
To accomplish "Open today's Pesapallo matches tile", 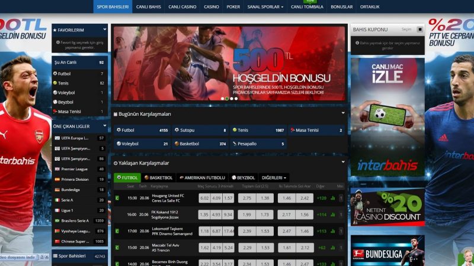I will [x=258, y=144].
